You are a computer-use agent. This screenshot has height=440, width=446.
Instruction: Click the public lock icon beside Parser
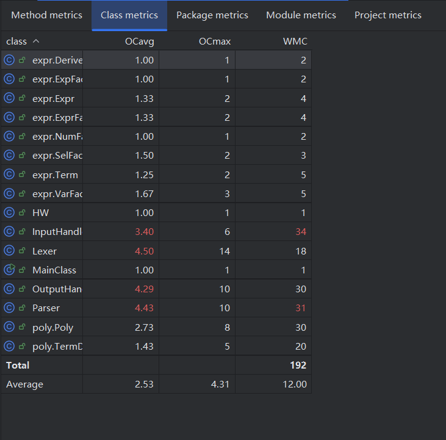(22, 308)
